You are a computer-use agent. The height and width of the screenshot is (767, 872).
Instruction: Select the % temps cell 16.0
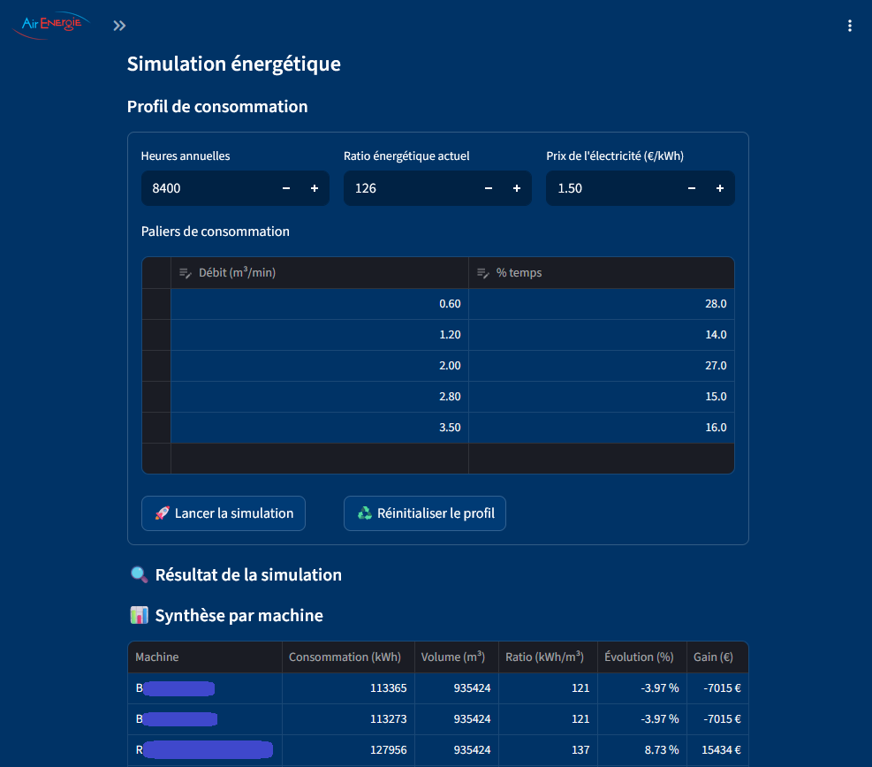point(601,428)
